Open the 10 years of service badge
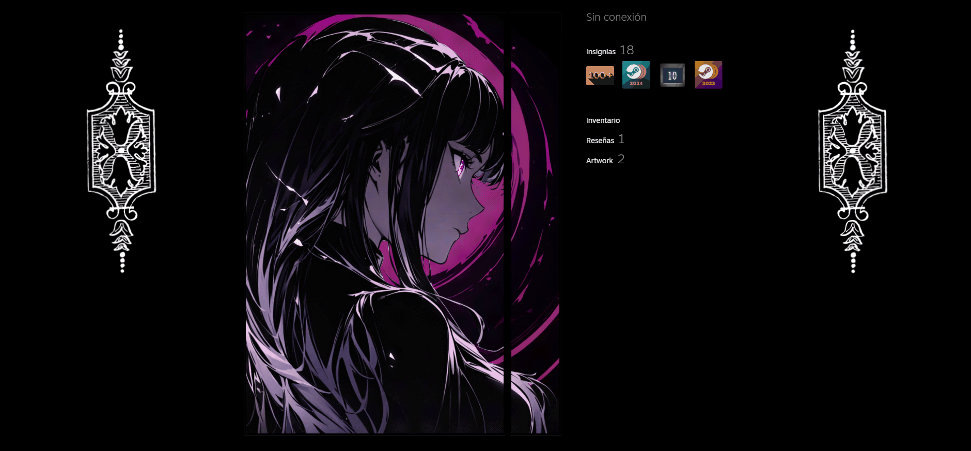 (x=672, y=75)
